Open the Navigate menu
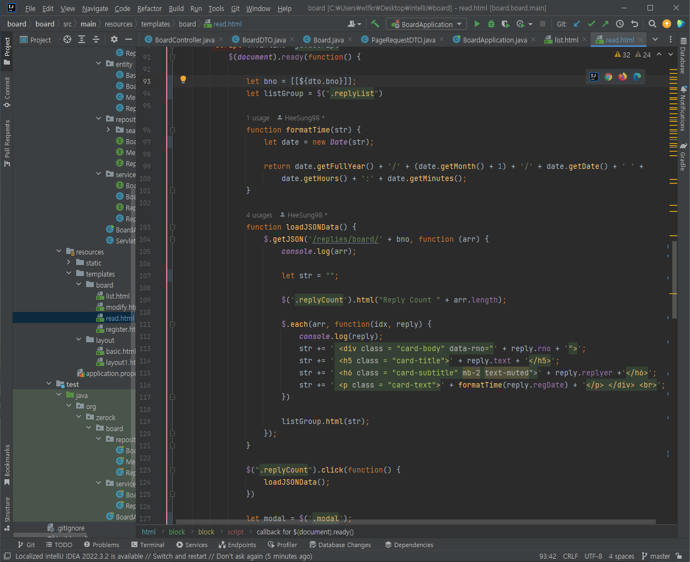This screenshot has height=562, width=690. pyautogui.click(x=95, y=8)
